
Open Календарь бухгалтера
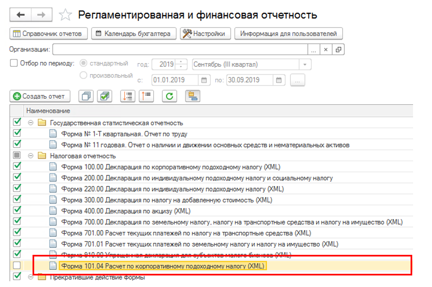(x=133, y=34)
